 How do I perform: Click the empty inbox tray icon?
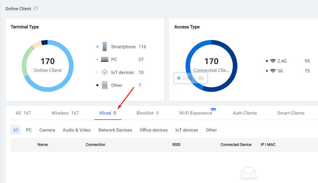pyautogui.click(x=248, y=174)
